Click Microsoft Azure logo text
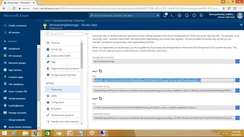 [16, 16]
